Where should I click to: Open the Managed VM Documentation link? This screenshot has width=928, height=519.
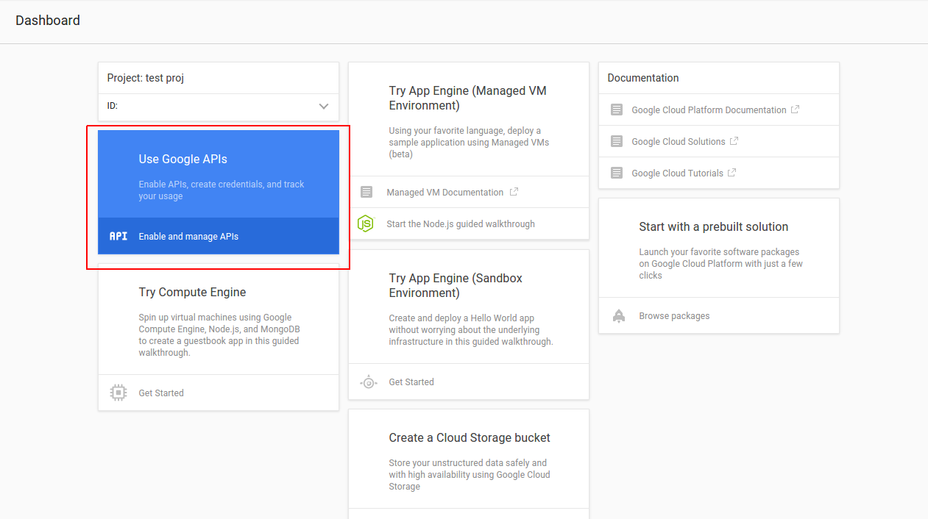pyautogui.click(x=444, y=192)
